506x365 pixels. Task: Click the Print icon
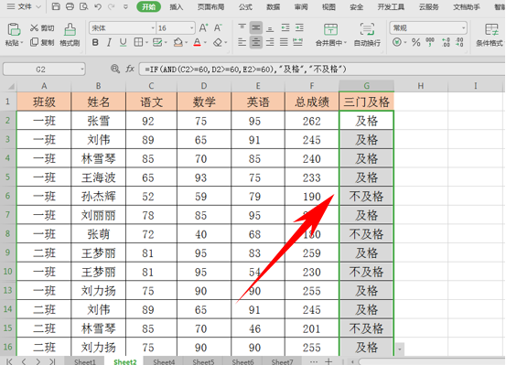click(70, 6)
